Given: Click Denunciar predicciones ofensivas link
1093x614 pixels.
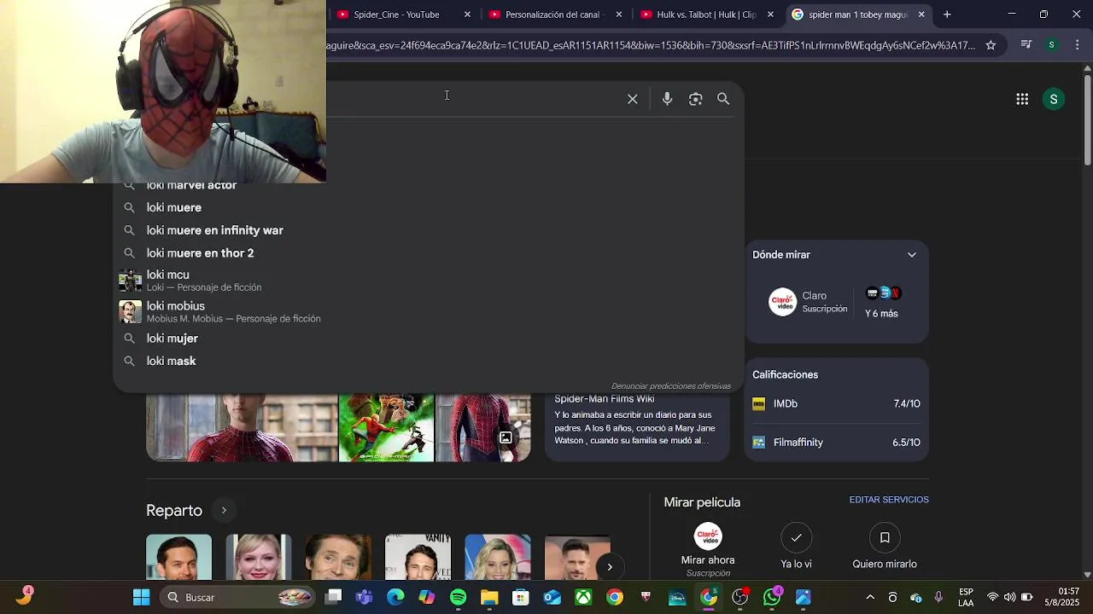Looking at the screenshot, I should coord(671,386).
